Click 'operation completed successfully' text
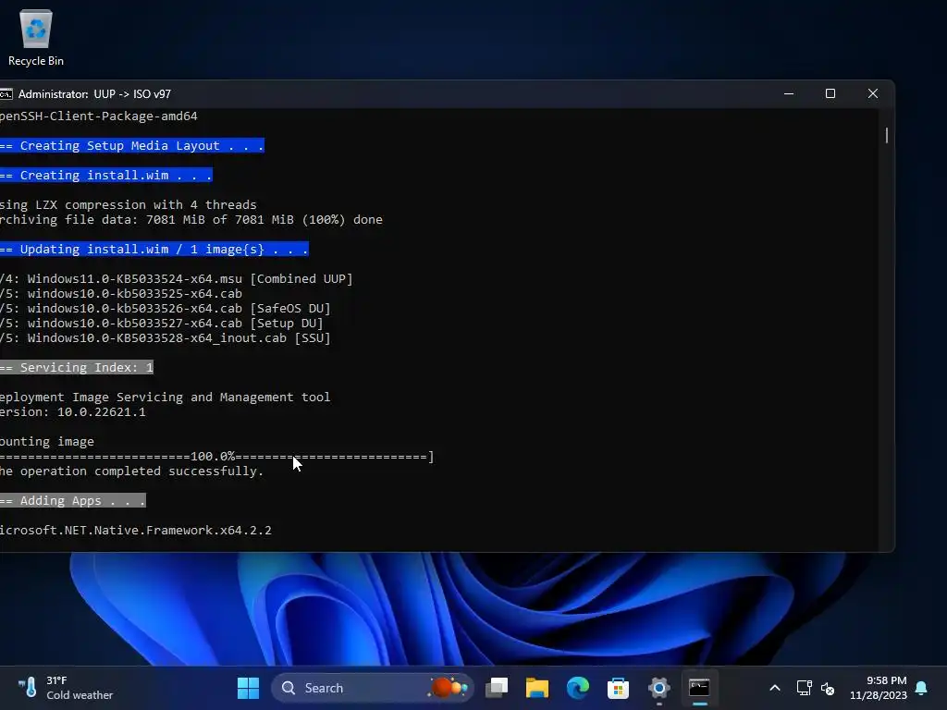 coord(141,471)
